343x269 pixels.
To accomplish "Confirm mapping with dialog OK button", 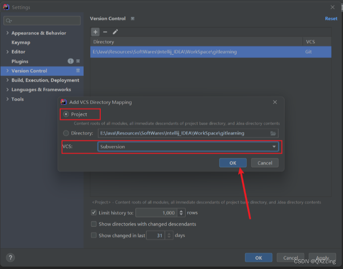I will 233,163.
